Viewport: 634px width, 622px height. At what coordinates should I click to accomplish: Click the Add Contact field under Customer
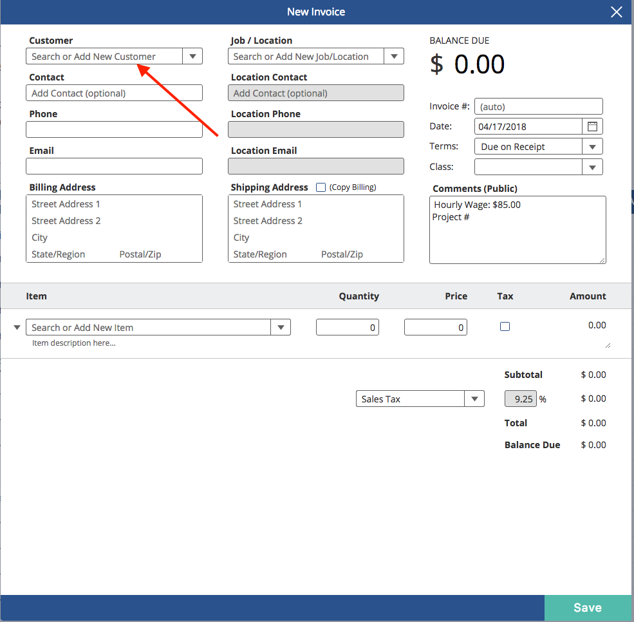(x=114, y=93)
